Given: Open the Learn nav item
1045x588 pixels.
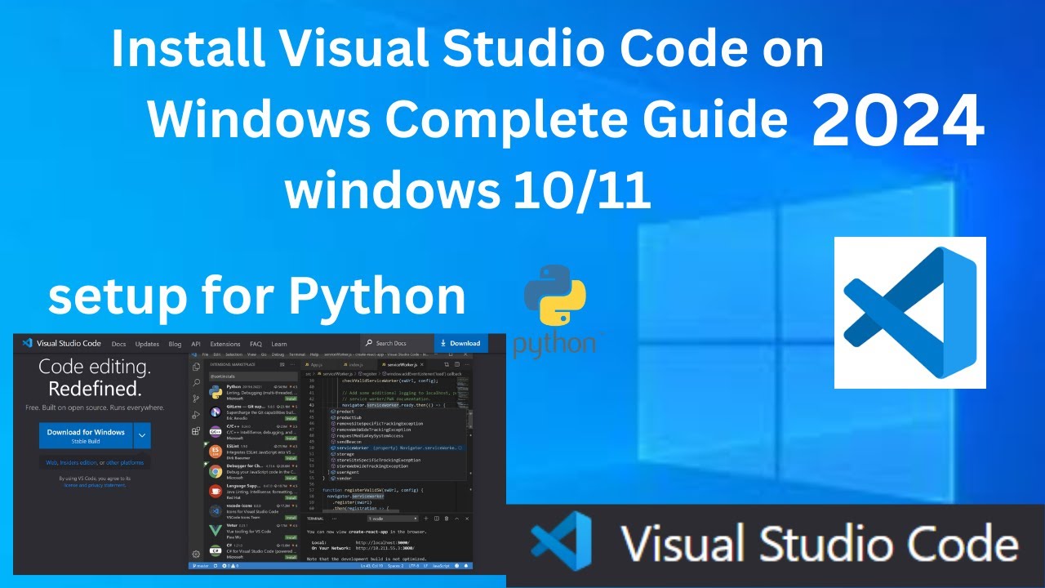Looking at the screenshot, I should click(279, 344).
